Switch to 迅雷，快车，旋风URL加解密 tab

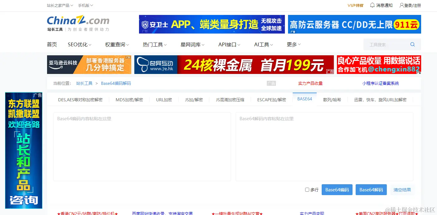click(380, 100)
